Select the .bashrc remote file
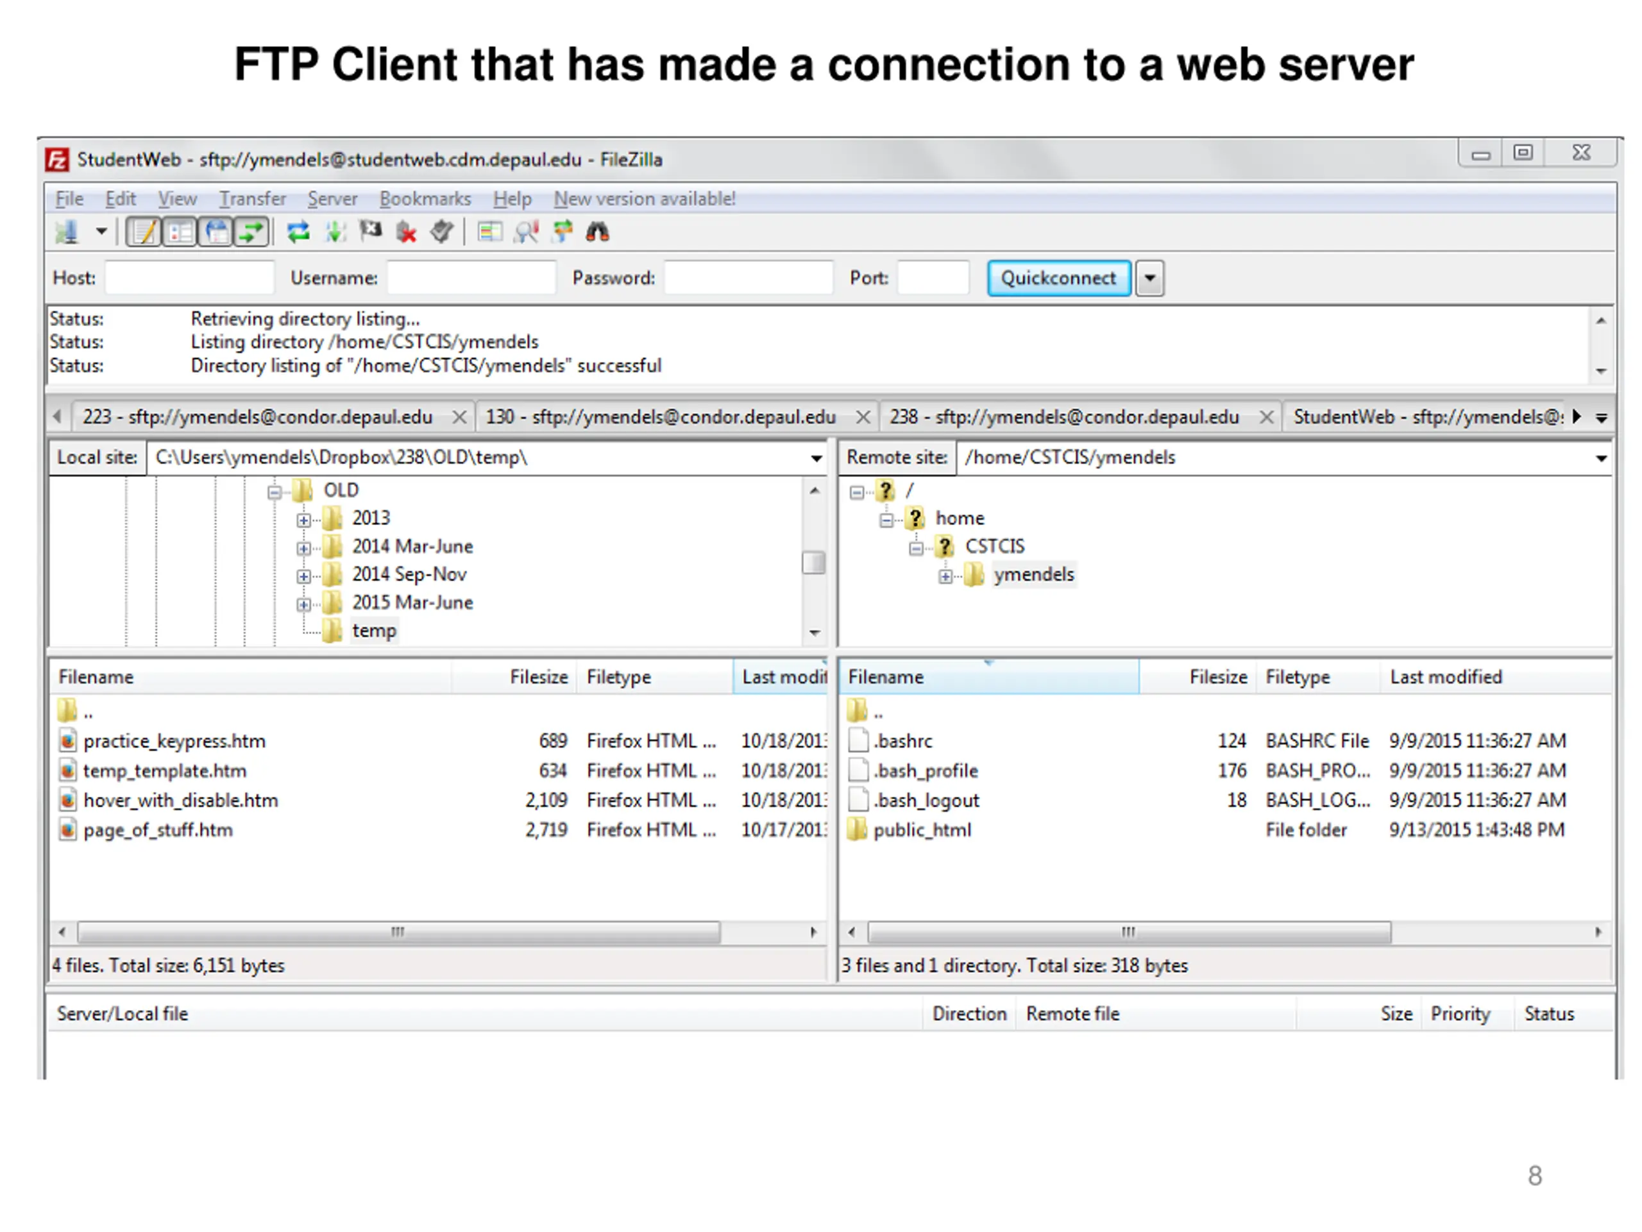This screenshot has width=1642, height=1232. [1225, 741]
